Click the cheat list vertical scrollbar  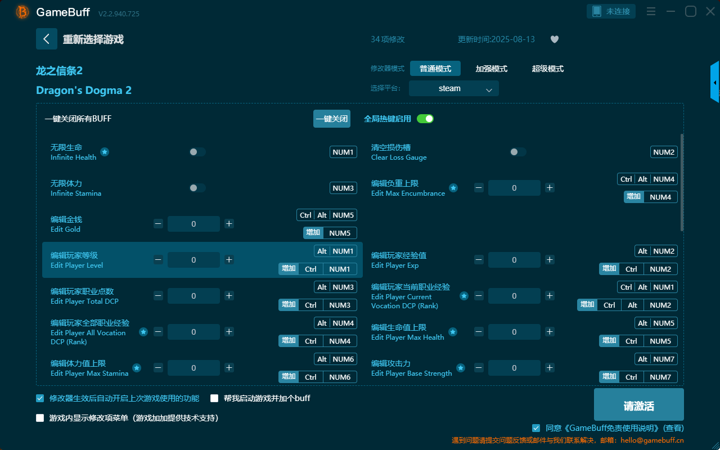coord(682,182)
